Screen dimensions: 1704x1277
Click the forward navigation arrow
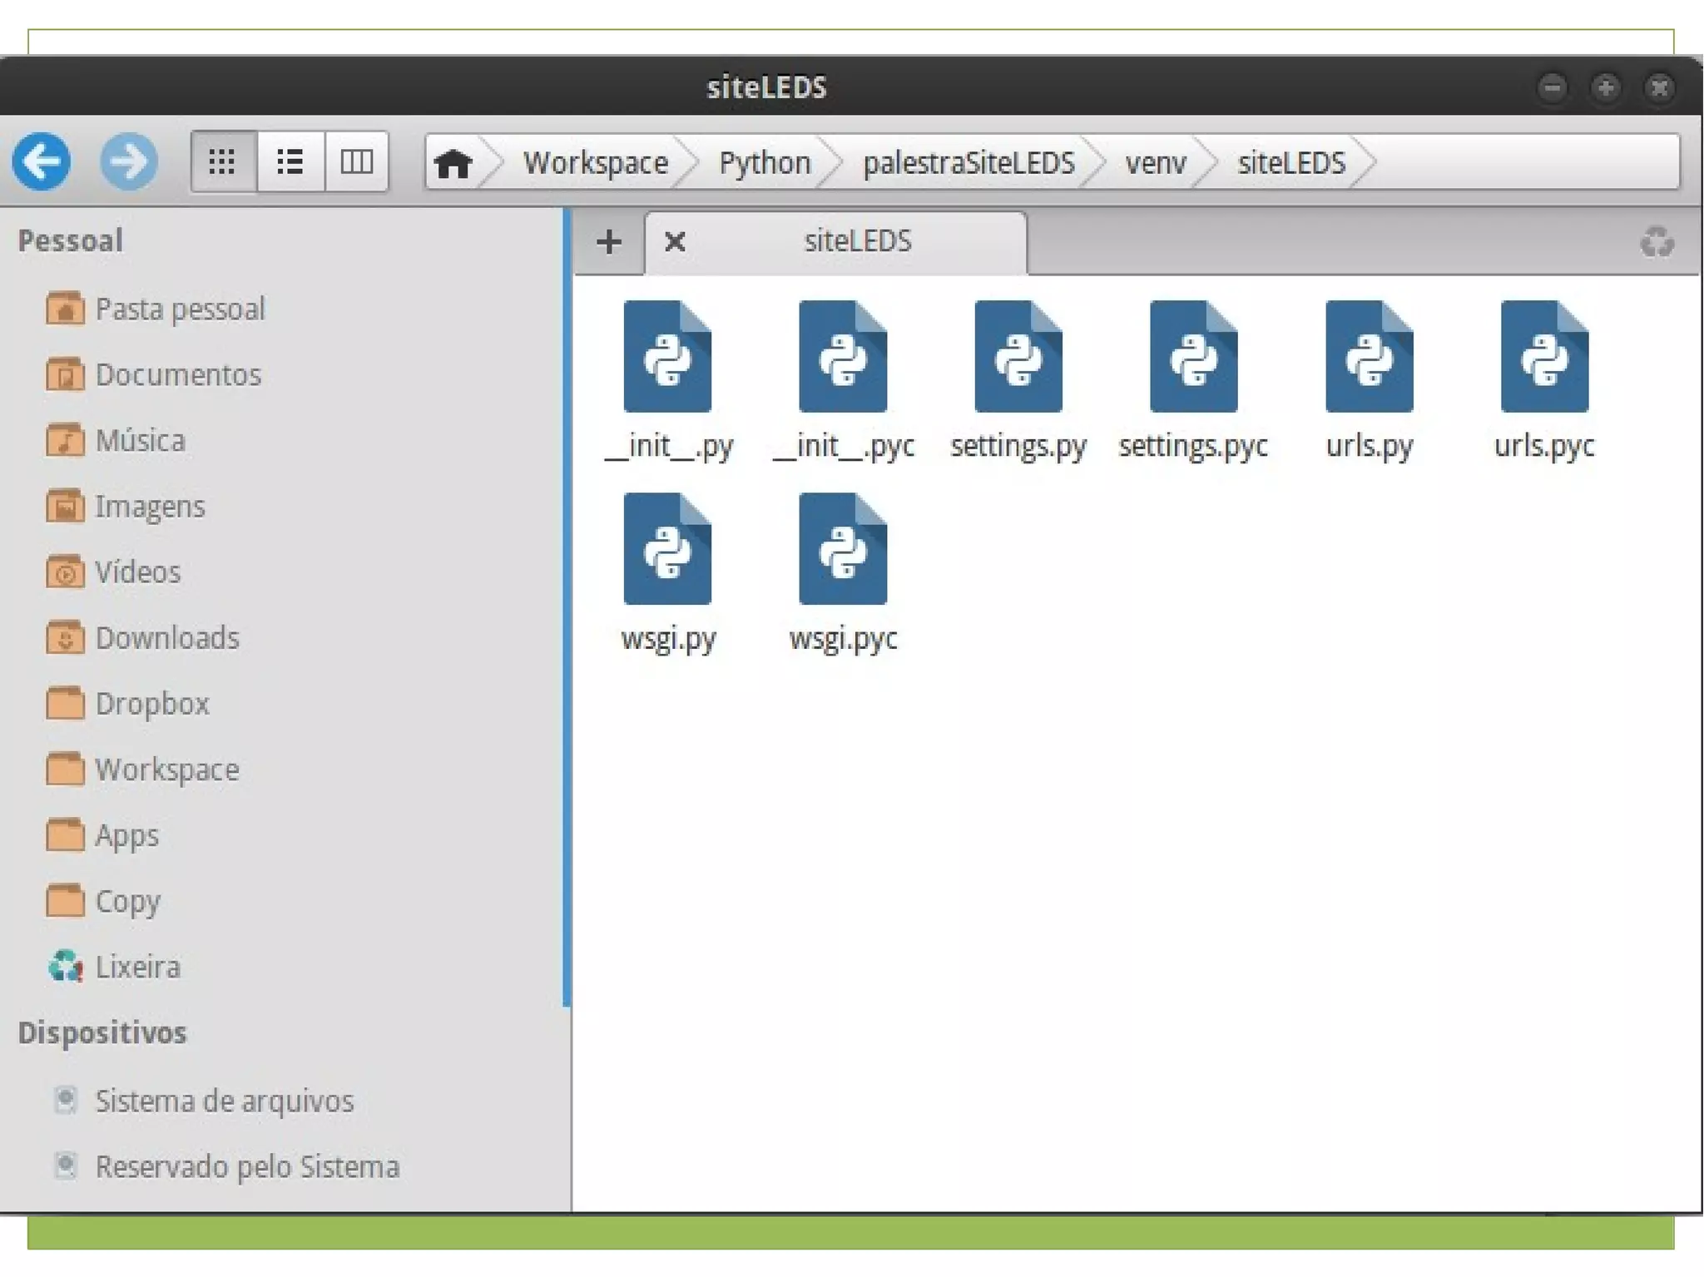[129, 161]
